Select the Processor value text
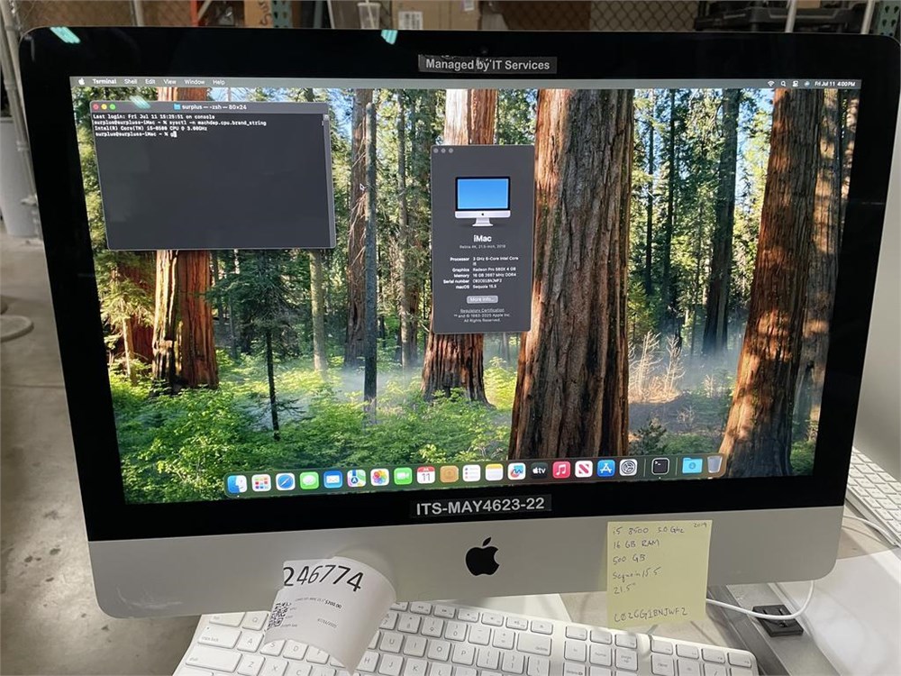Viewport: 901px width, 676px height. point(496,261)
